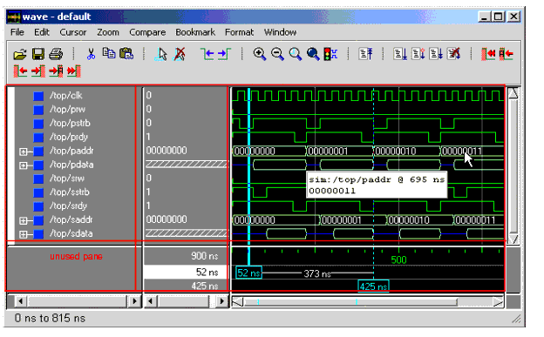Screen dimensions: 544x337
Task: Open the Compare menu
Action: coord(147,32)
